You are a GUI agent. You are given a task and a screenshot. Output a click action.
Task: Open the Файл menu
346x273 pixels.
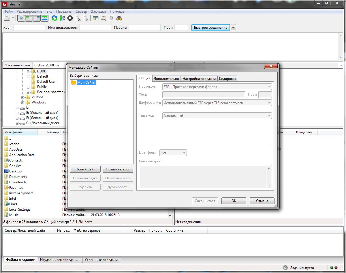tap(9, 11)
